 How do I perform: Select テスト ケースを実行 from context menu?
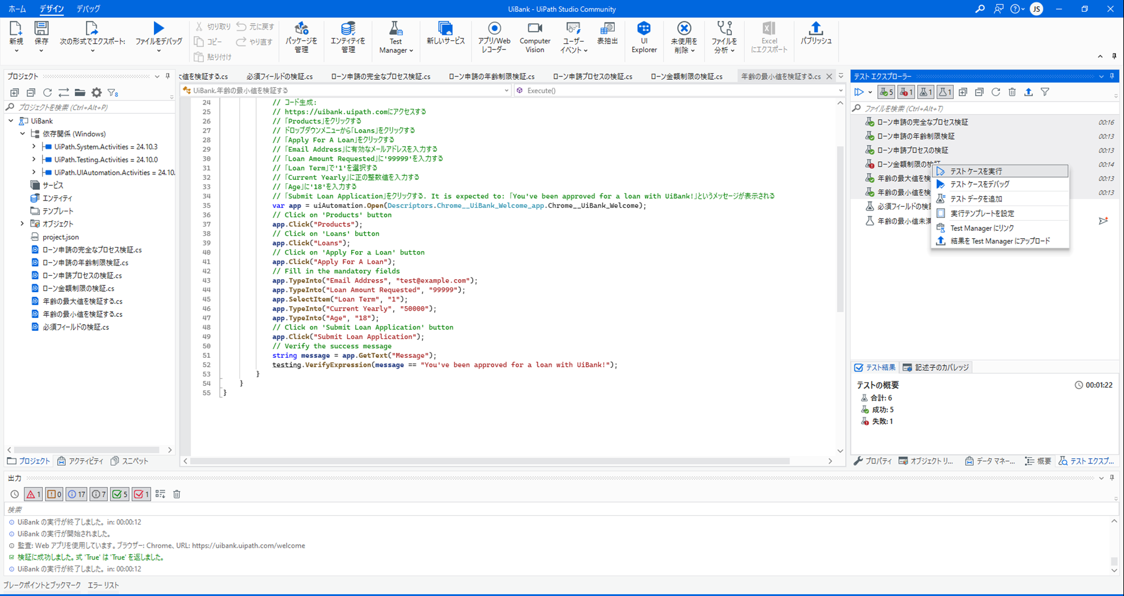(x=1000, y=171)
